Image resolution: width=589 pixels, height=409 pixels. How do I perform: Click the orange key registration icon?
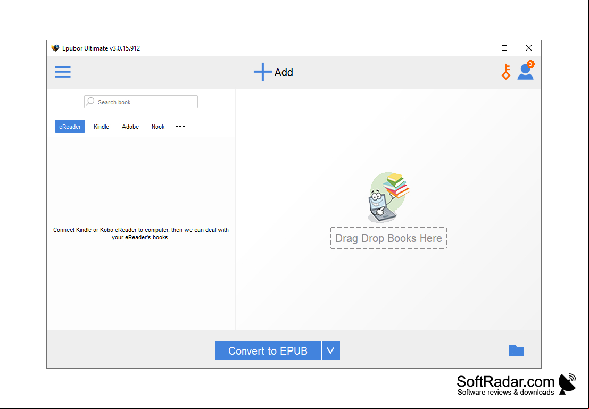[x=506, y=72]
